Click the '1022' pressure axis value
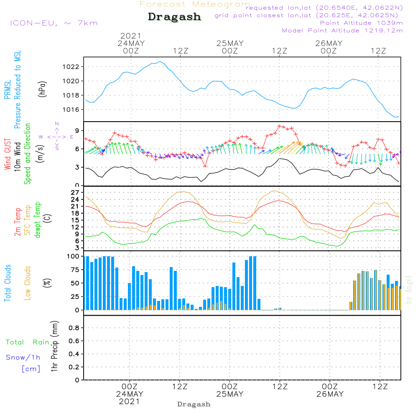Viewport: 418px width, 418px height. pos(71,66)
